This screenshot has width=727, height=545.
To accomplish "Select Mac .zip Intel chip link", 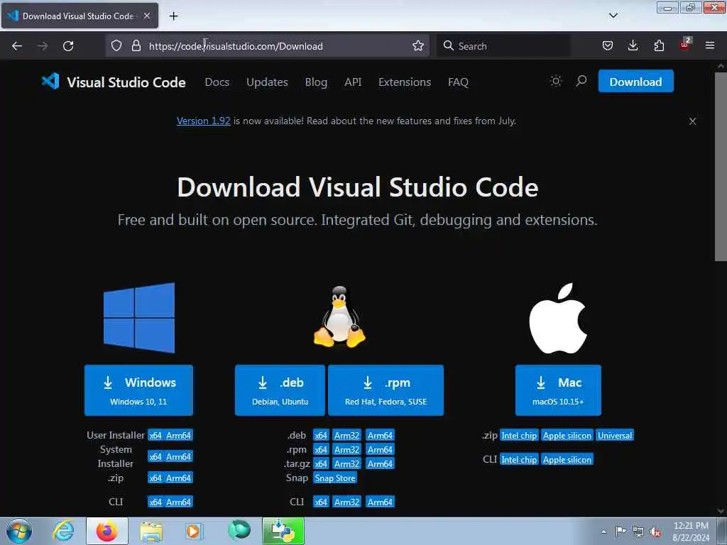I will tap(519, 436).
